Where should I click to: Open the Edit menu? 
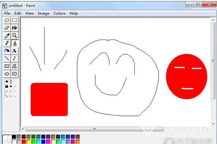coord(18,13)
